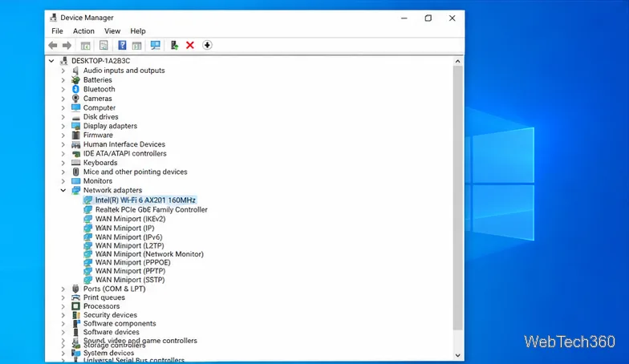Image resolution: width=629 pixels, height=364 pixels.
Task: Select WAN Miniport (IKEv2)
Action: click(130, 219)
